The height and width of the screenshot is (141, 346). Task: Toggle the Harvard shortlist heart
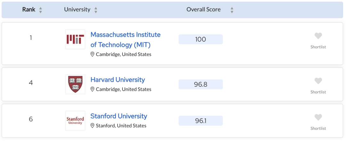pos(318,81)
